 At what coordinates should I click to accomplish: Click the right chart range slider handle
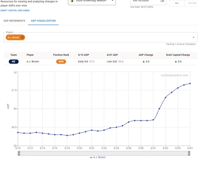point(189,153)
